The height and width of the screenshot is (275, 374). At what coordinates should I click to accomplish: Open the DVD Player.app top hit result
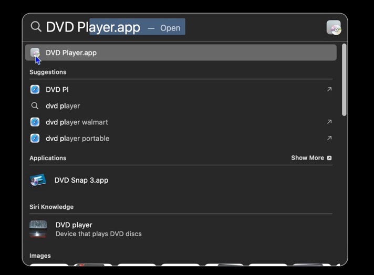(x=181, y=52)
